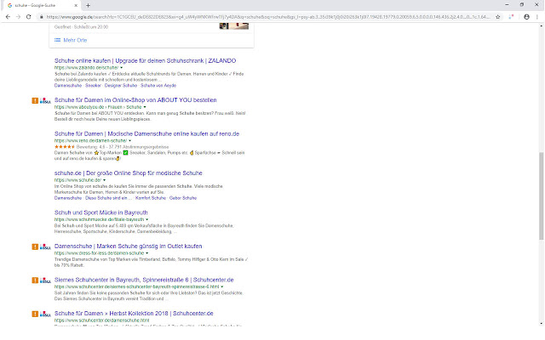Expand the dropdown arrow next to schuhe.de URL

click(104, 180)
